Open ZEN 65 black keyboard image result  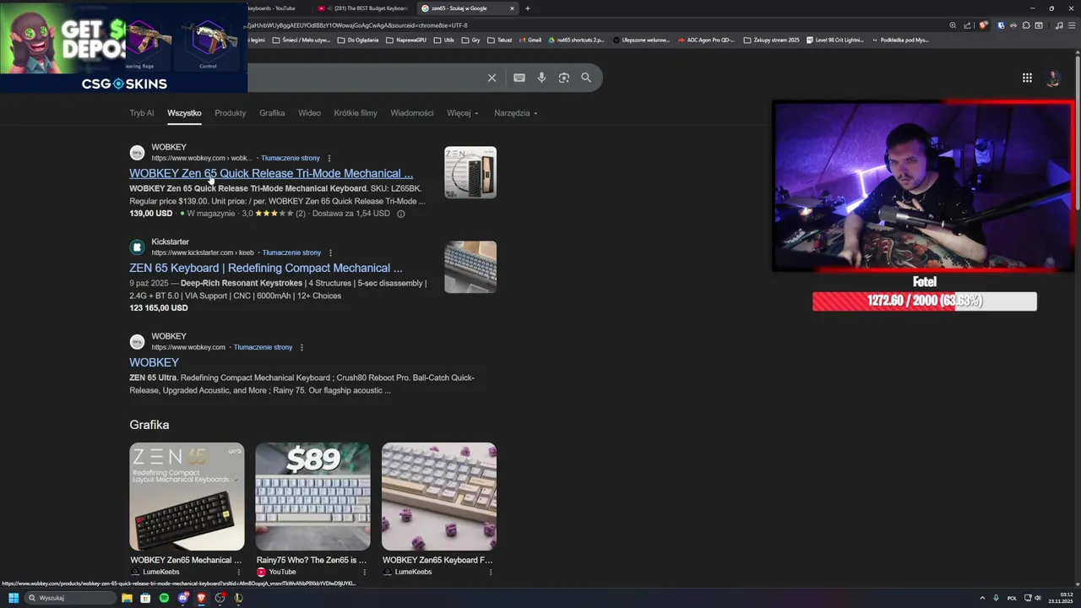click(187, 497)
